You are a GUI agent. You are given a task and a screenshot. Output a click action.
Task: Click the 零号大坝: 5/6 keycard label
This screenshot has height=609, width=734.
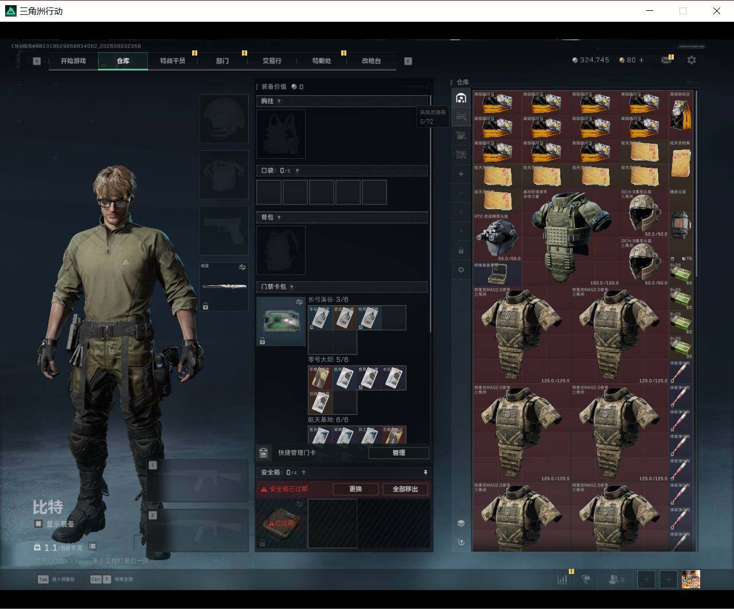(x=328, y=360)
